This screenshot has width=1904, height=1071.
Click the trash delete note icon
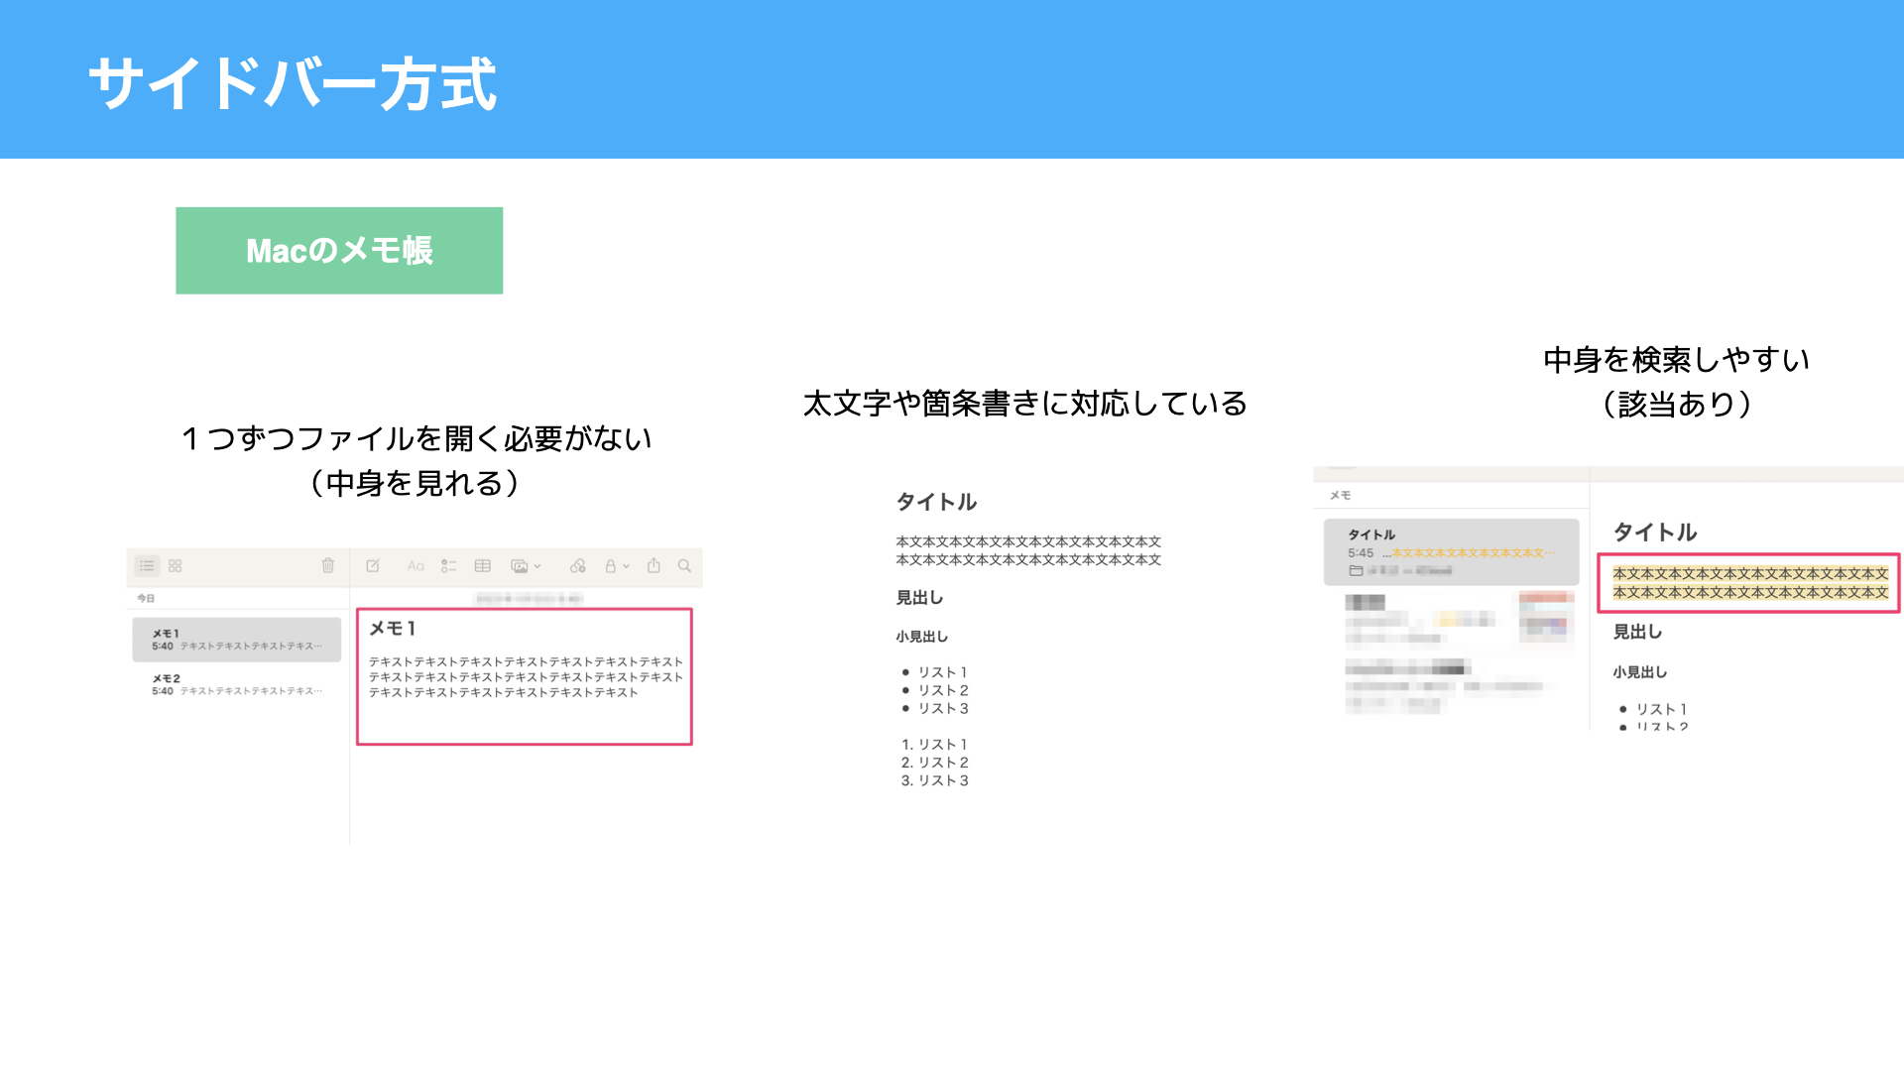[328, 566]
